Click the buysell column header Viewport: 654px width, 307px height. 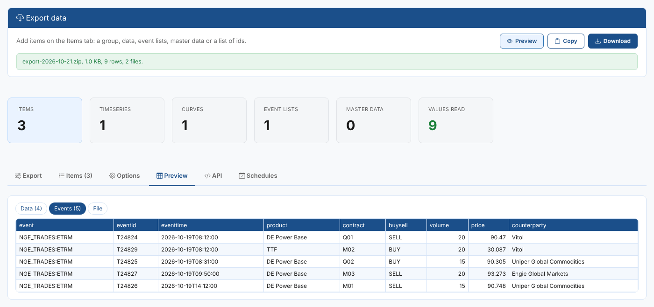(x=406, y=225)
